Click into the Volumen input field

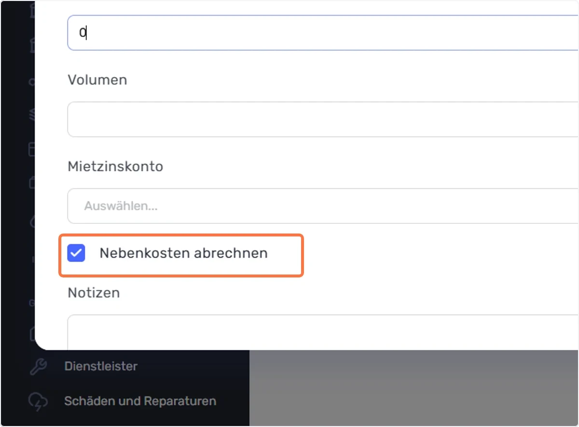(323, 119)
